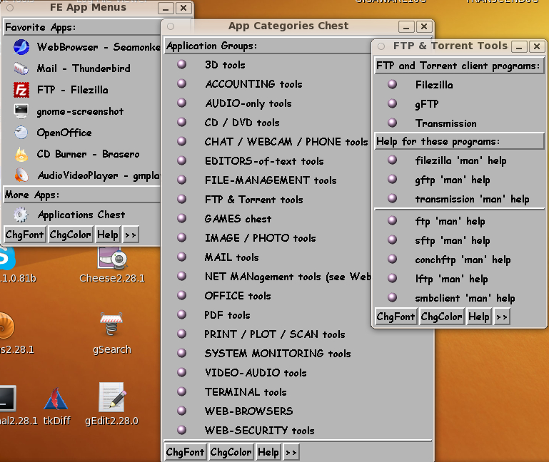Open the Seamonkey WebBrowser icon

pyautogui.click(x=22, y=47)
